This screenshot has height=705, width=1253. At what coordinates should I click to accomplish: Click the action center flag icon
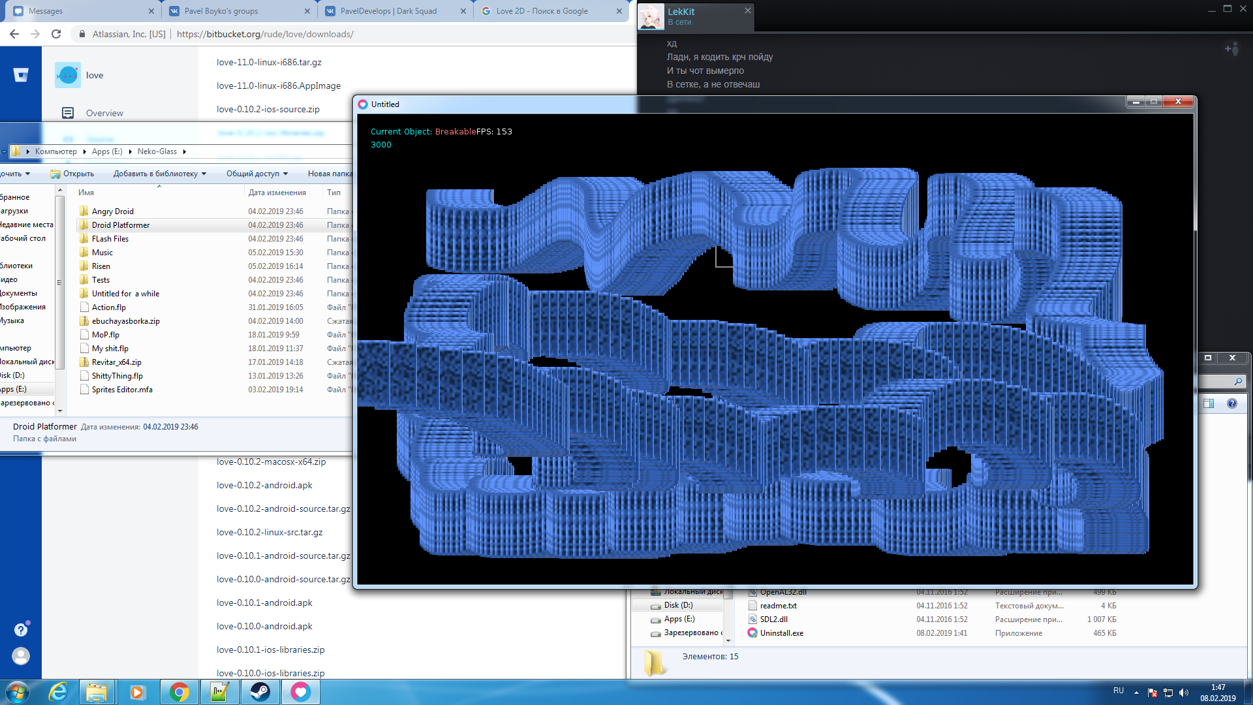tap(1152, 693)
